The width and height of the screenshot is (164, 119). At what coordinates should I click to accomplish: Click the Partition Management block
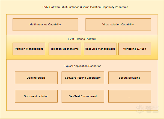coord(29,49)
